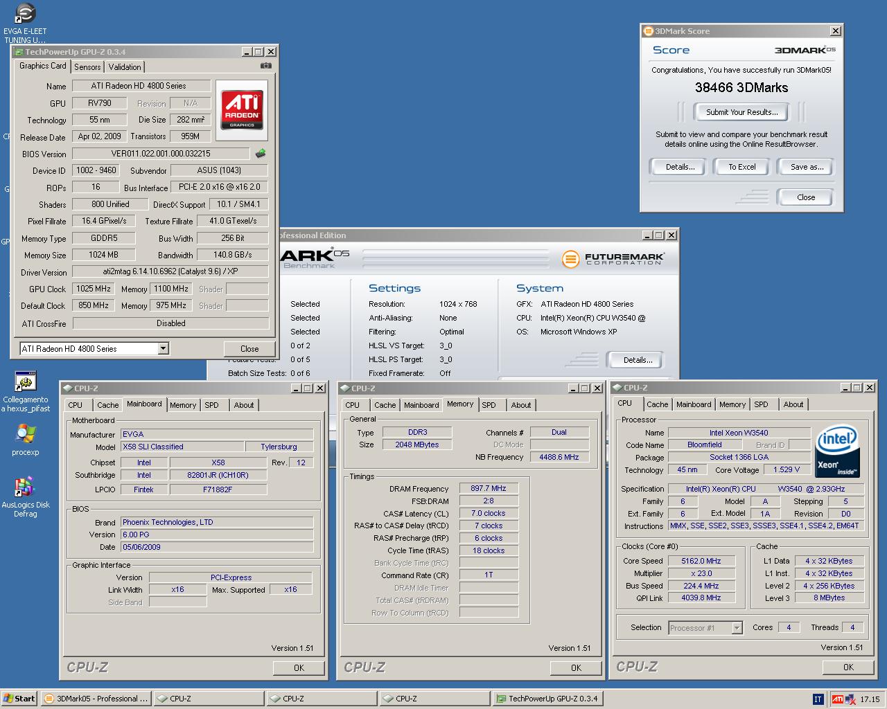This screenshot has height=709, width=887.
Task: Click the IT language indicator in taskbar
Action: [818, 699]
